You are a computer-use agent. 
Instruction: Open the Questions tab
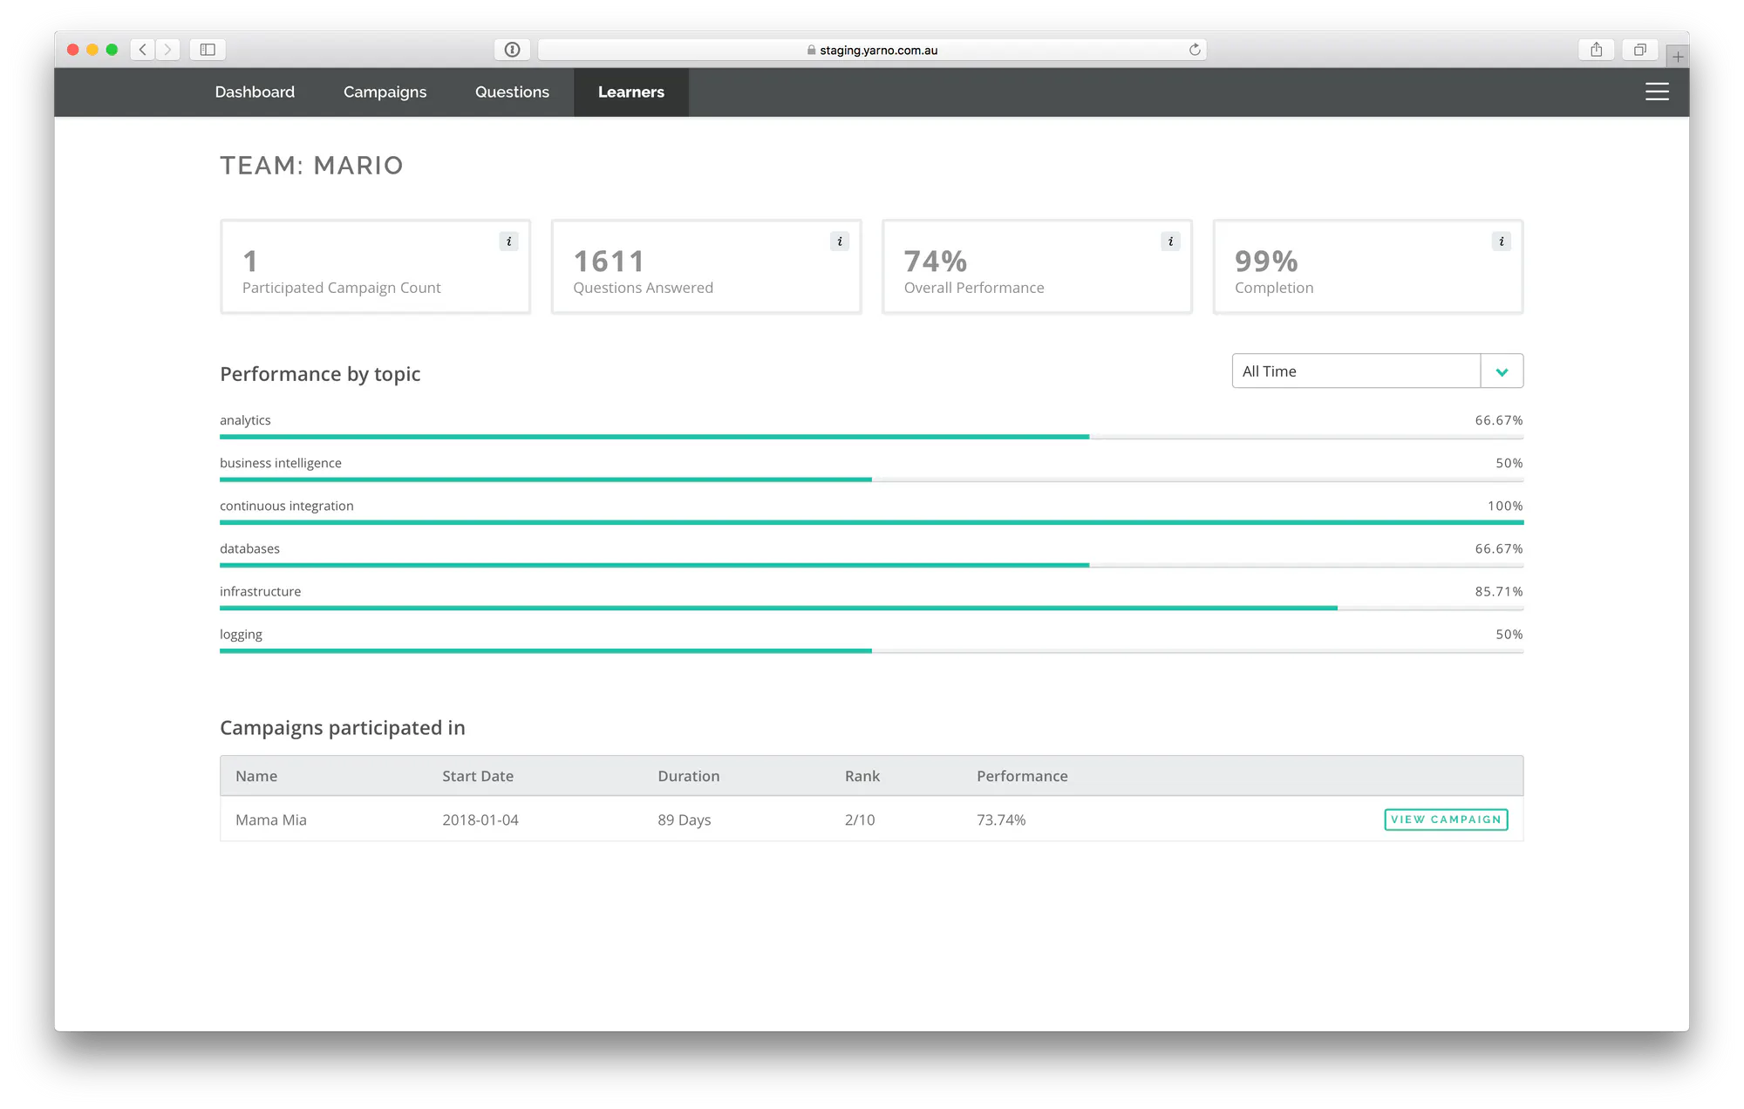[512, 92]
